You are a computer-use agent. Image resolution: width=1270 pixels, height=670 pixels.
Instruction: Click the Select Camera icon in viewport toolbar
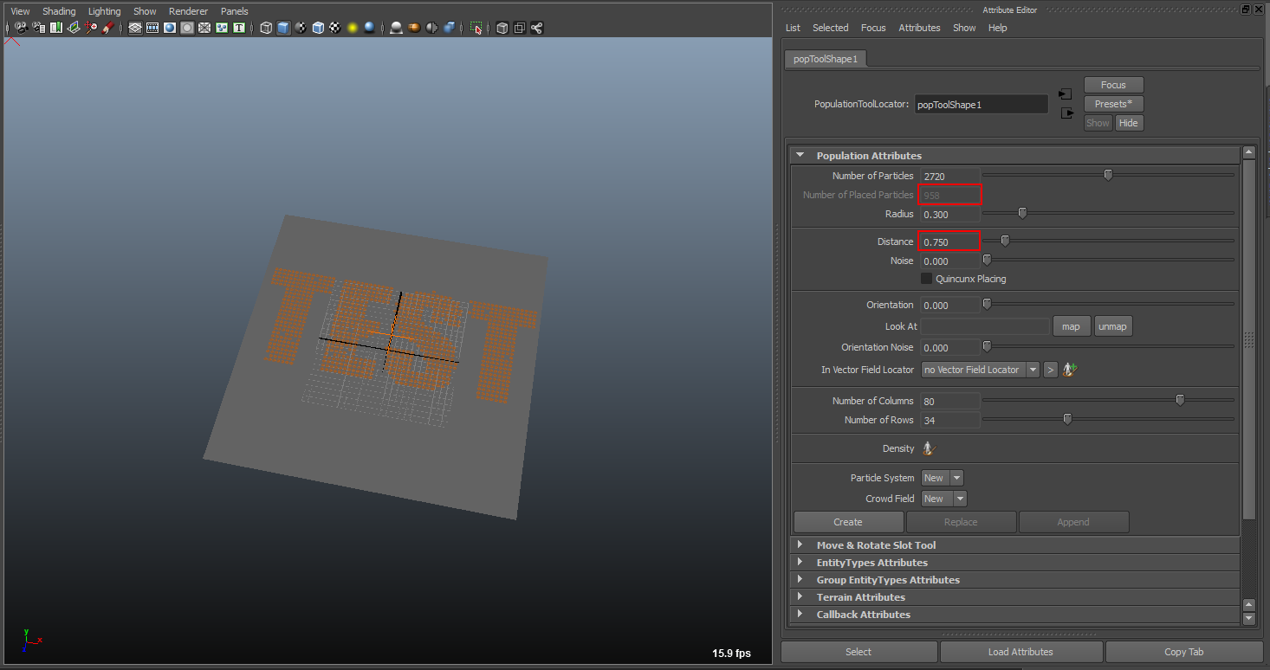21,28
